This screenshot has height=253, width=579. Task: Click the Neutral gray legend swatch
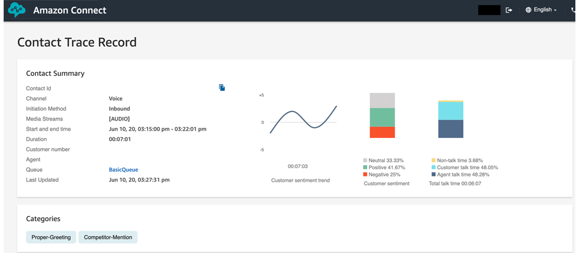[x=365, y=160]
